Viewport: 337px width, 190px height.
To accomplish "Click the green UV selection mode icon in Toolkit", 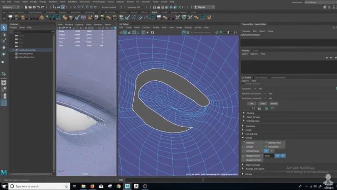I will pyautogui.click(x=267, y=108).
